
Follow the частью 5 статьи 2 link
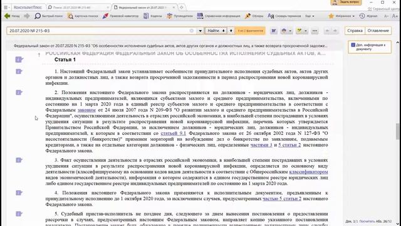[282, 198]
